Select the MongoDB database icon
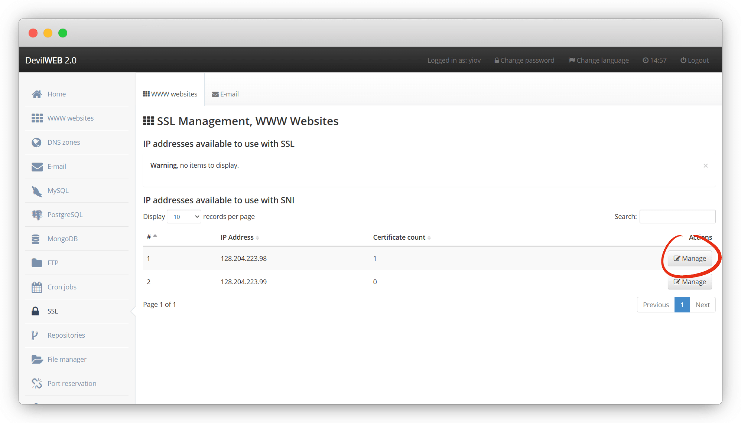741x423 pixels. (x=36, y=239)
